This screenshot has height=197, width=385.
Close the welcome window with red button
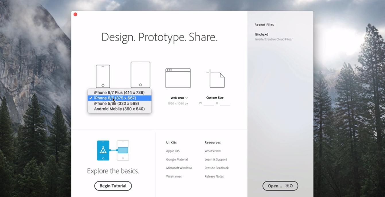coord(76,14)
